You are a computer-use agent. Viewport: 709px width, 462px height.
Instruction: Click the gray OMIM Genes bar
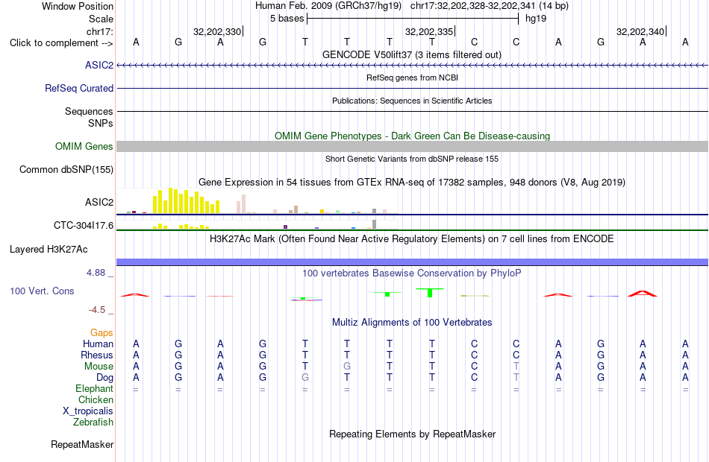click(412, 146)
